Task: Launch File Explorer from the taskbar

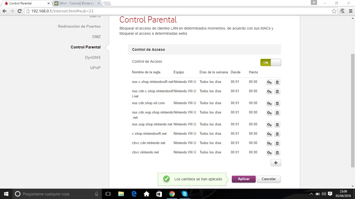Action: 121,194
